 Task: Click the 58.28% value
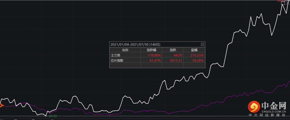point(198,60)
